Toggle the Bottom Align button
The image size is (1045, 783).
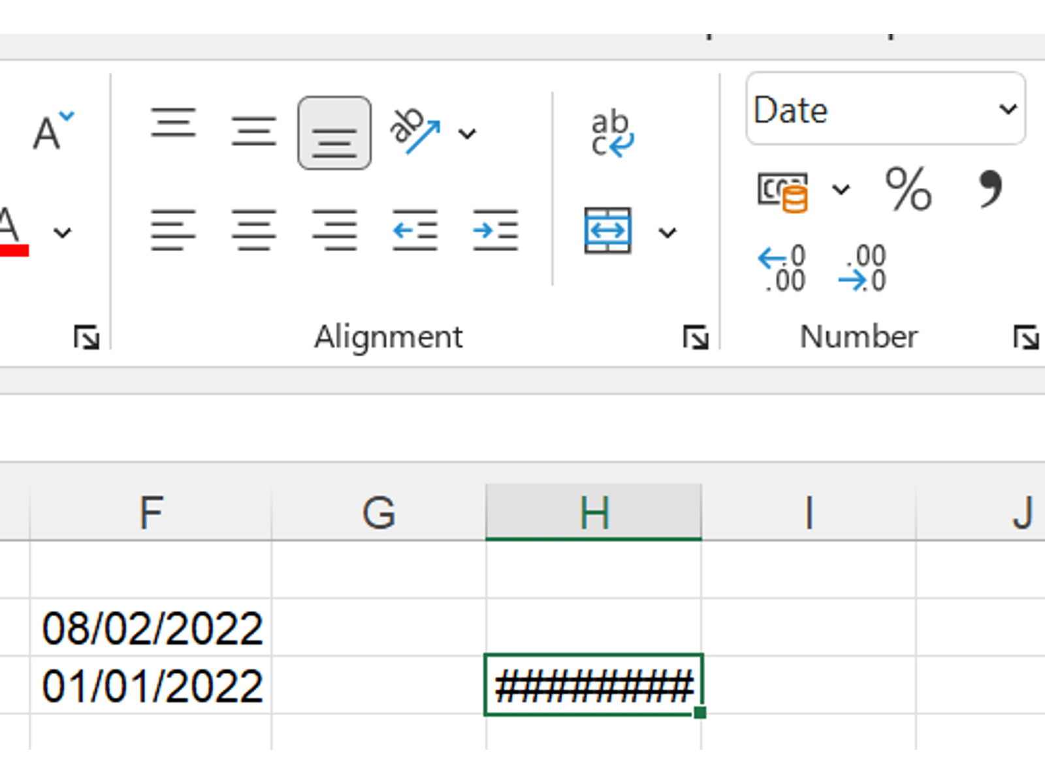[334, 133]
